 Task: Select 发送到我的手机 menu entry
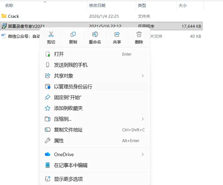coord(95,65)
